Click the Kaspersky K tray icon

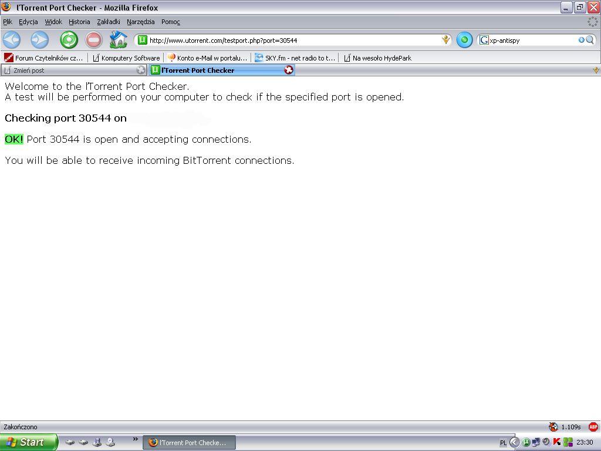[x=556, y=442]
